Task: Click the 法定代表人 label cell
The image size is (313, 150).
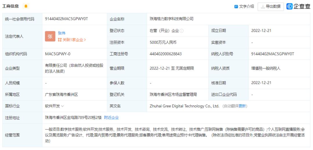Action: [22, 36]
